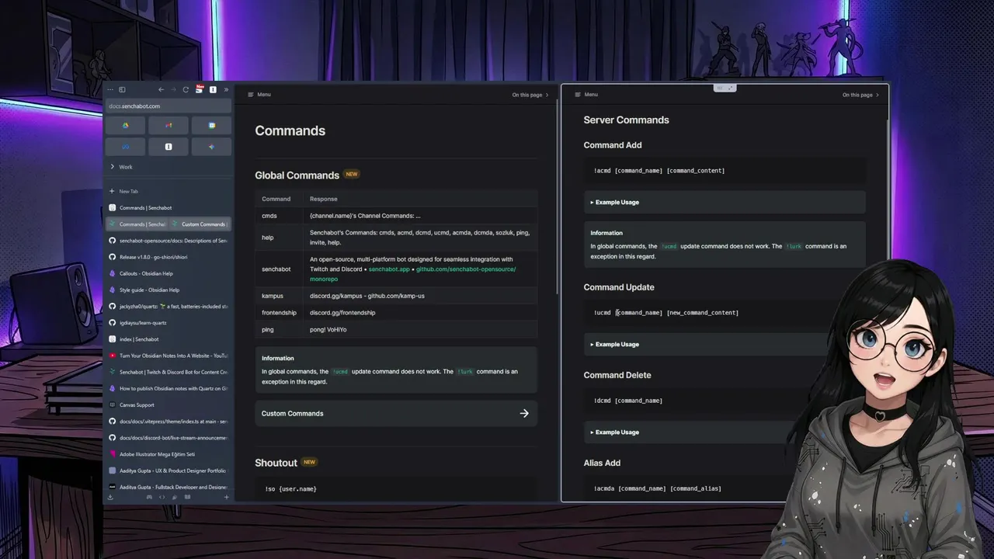Click the arrow icon on the Custom Commands card
The image size is (994, 559).
point(524,413)
